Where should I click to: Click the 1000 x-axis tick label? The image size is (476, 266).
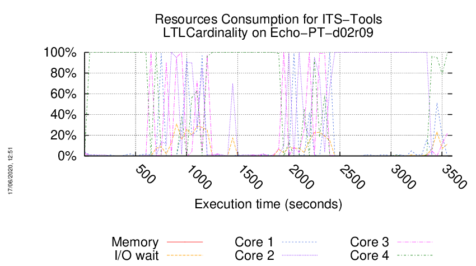[x=199, y=177]
